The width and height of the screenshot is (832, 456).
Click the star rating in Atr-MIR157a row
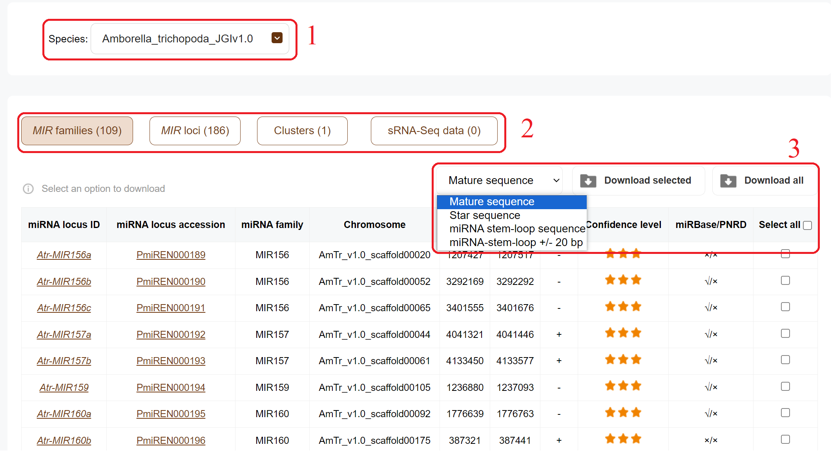pyautogui.click(x=623, y=333)
